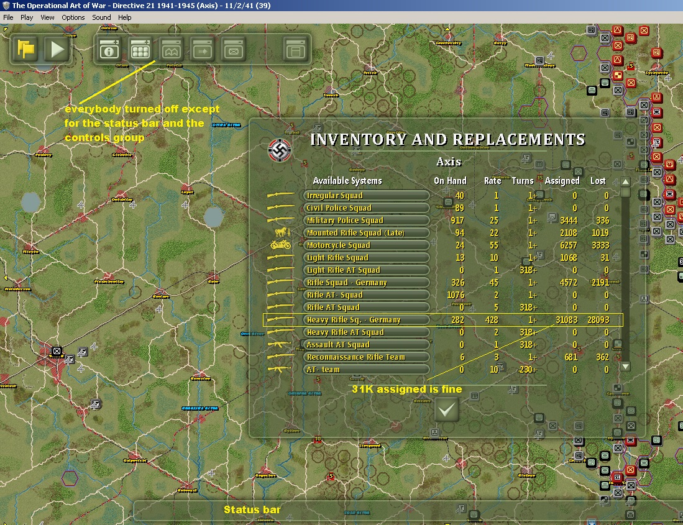Click the "Axis" side heading
This screenshot has width=683, height=525.
[x=449, y=162]
